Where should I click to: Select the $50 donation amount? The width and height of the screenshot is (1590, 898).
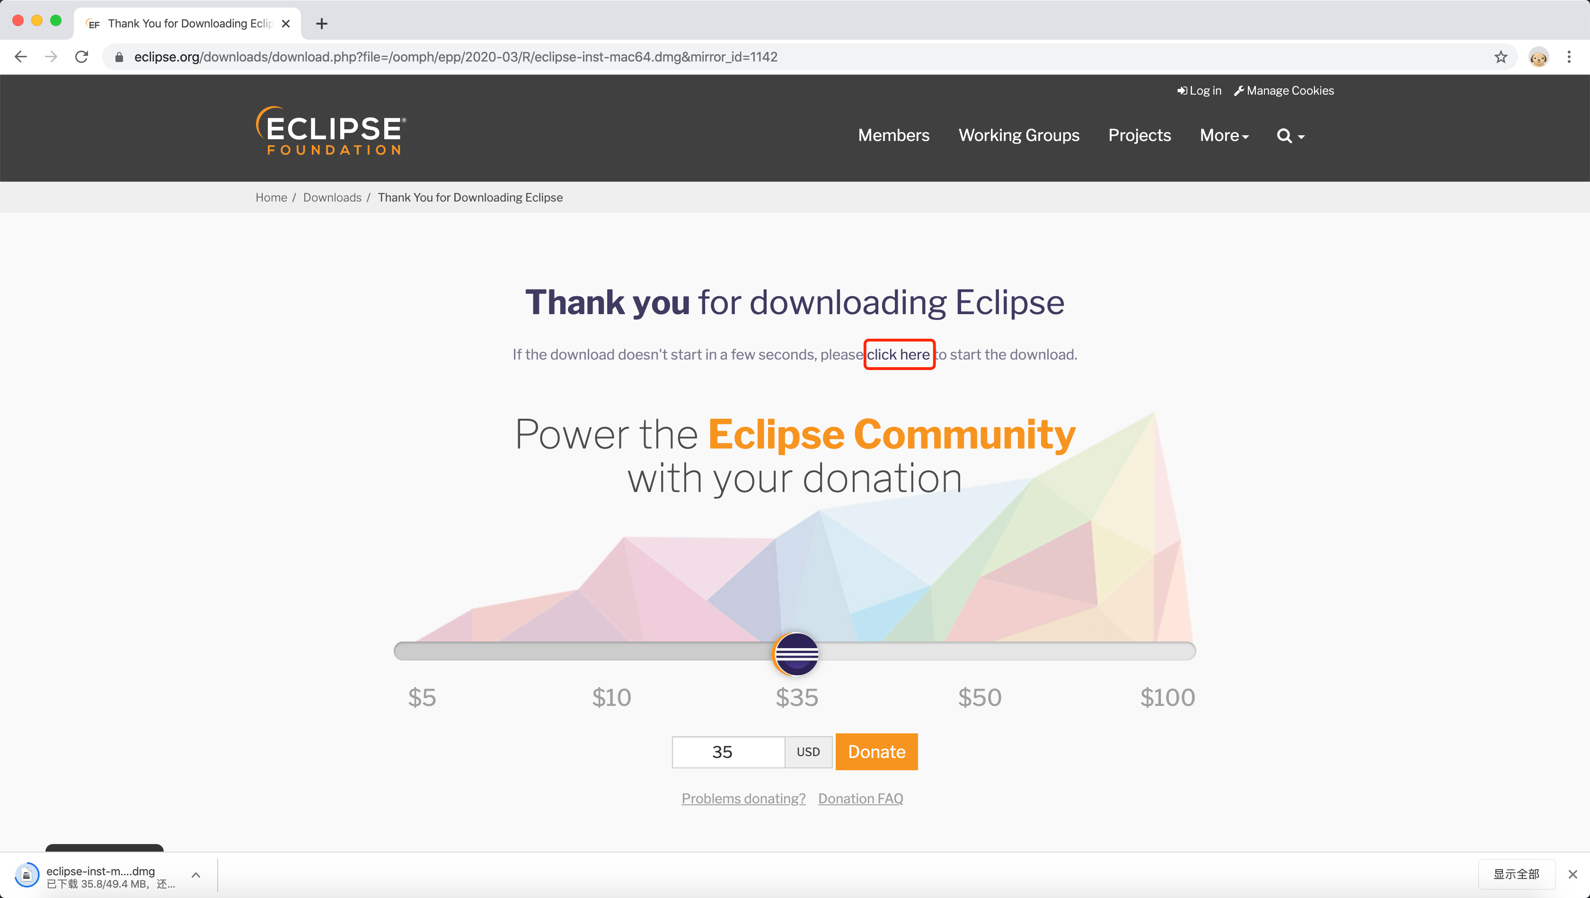pyautogui.click(x=980, y=697)
